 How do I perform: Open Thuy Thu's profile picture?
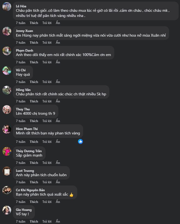(x=7, y=110)
